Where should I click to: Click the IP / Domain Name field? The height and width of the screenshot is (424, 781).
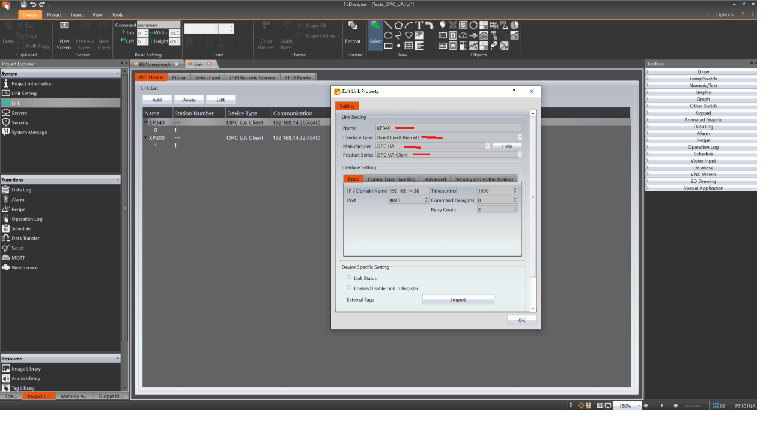tap(408, 191)
